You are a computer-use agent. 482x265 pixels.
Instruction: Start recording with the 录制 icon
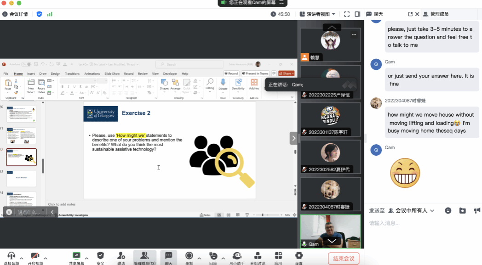tap(189, 256)
